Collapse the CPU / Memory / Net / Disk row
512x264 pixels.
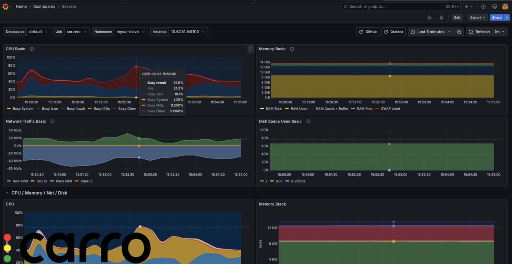(x=7, y=193)
